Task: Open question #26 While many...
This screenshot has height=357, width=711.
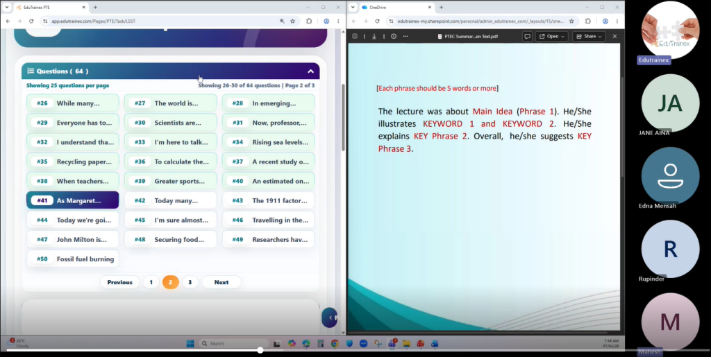Action: 72,103
